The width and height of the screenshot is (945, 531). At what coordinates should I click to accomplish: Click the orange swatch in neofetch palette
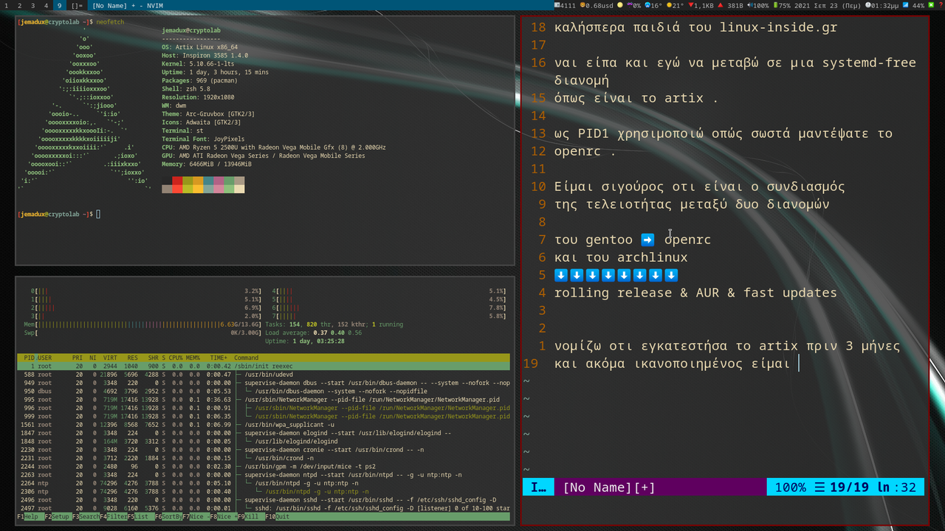point(198,181)
